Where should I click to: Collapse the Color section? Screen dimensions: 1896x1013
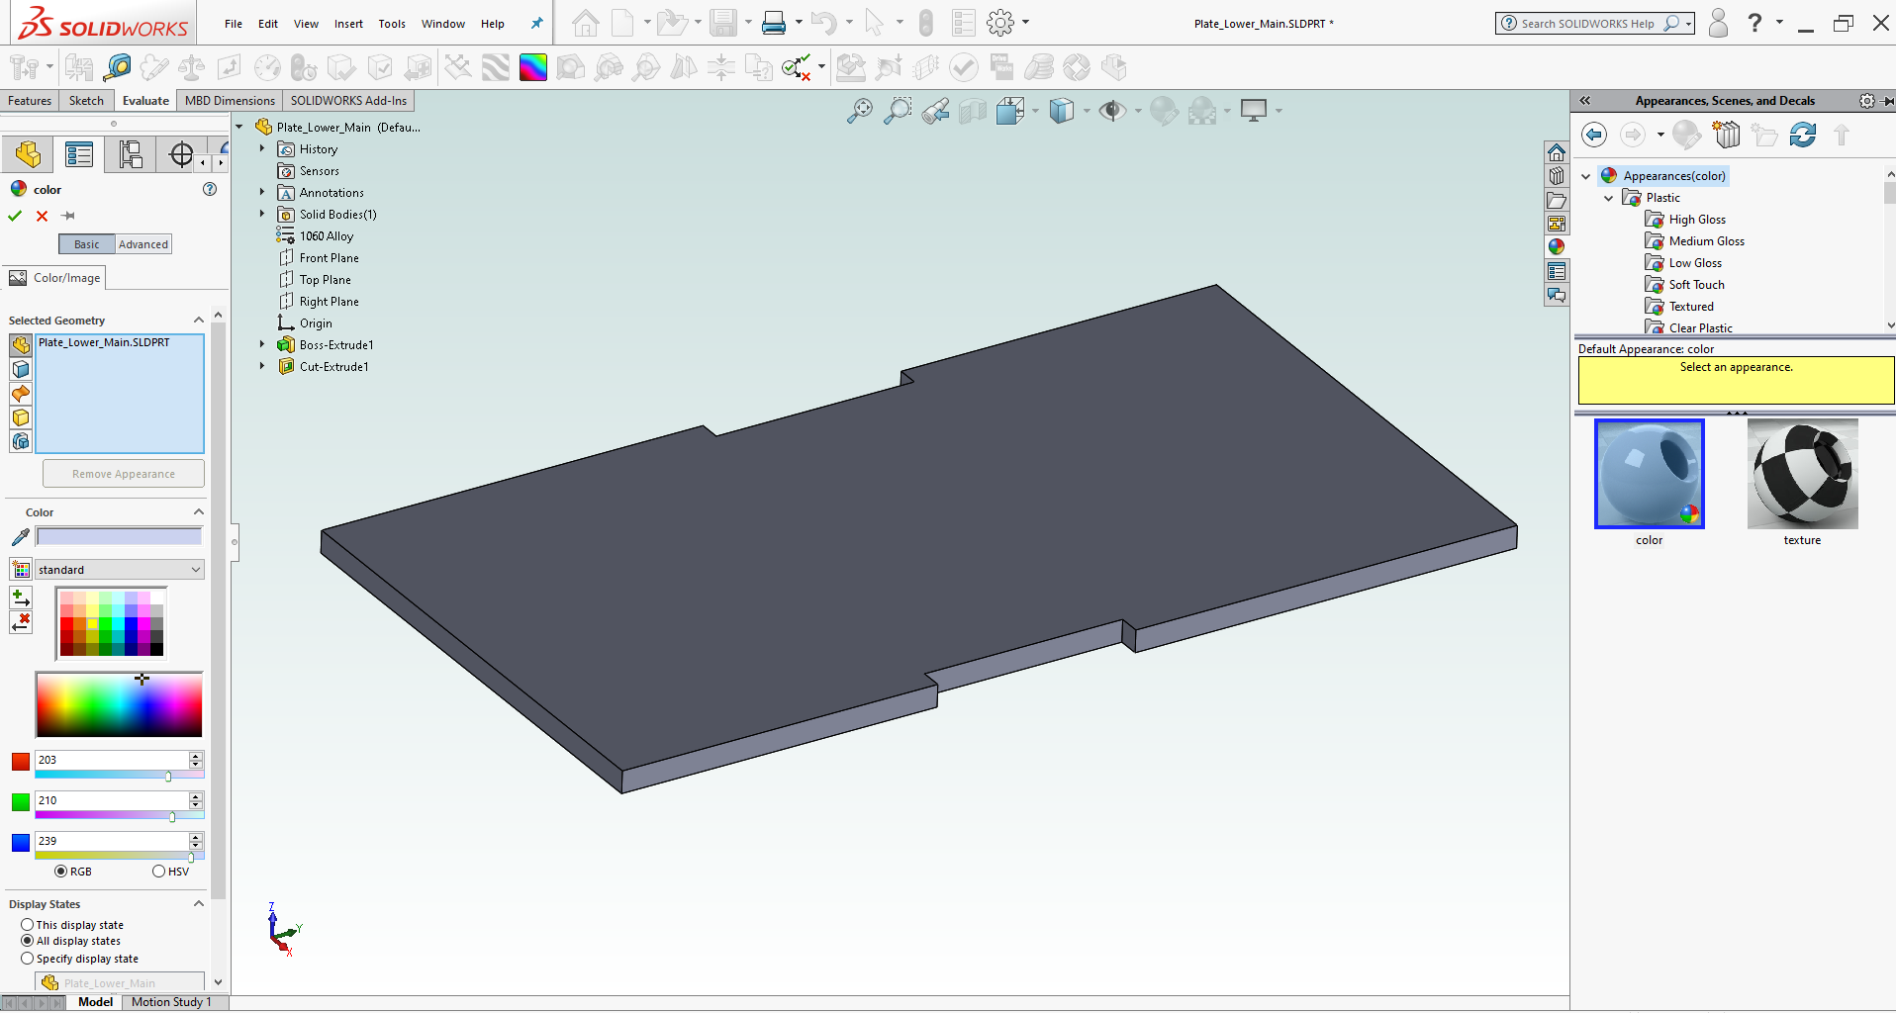tap(199, 512)
